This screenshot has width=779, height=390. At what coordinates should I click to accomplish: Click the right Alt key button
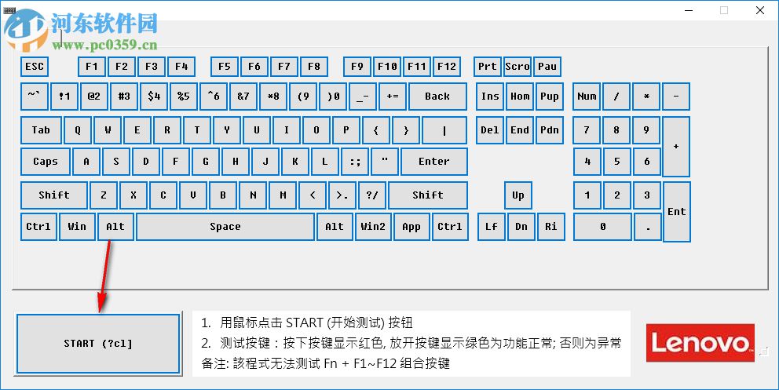pyautogui.click(x=335, y=227)
